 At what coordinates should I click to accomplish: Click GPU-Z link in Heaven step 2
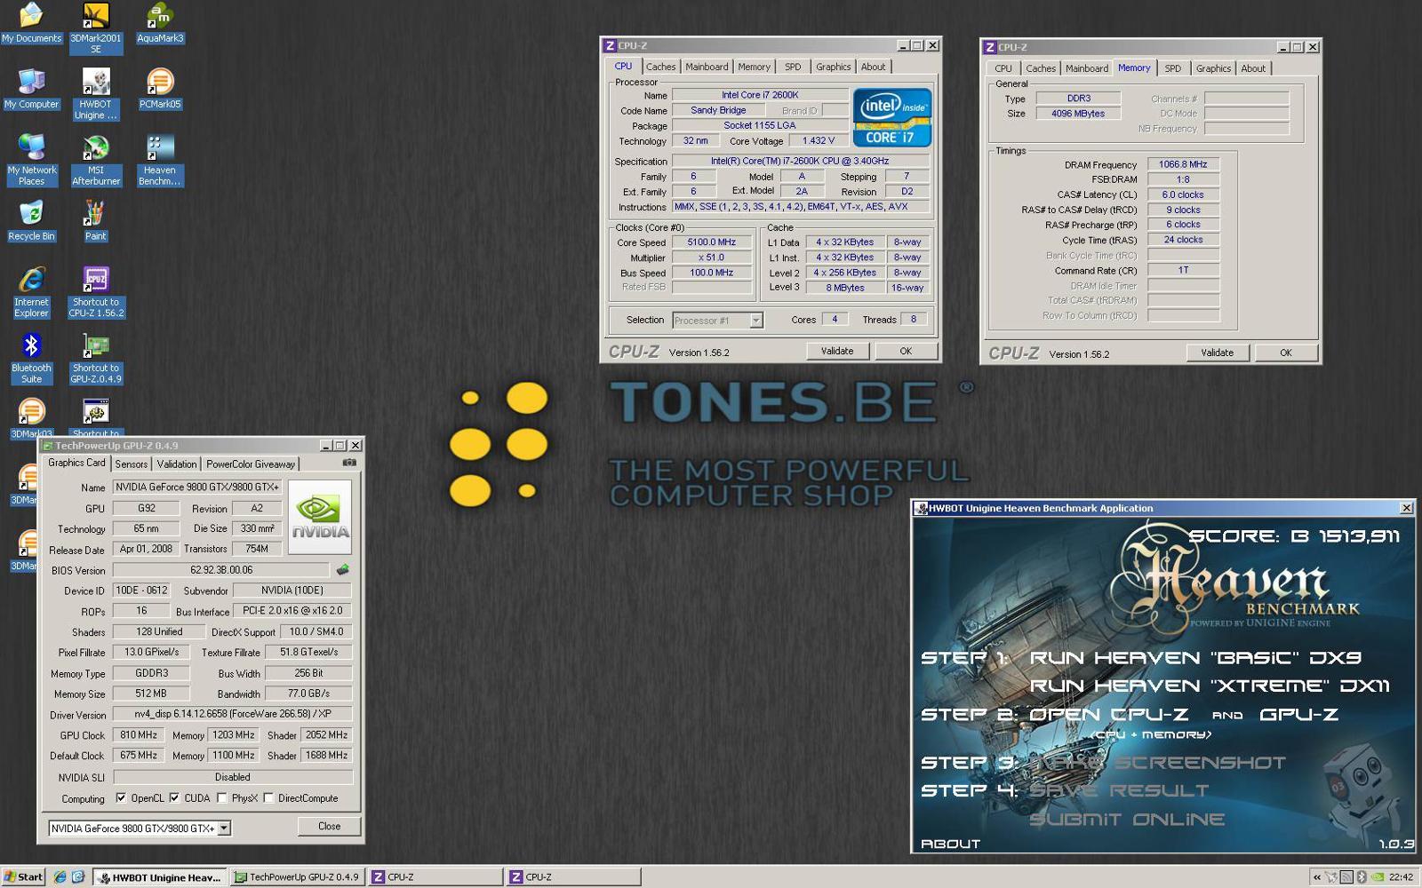[1298, 714]
